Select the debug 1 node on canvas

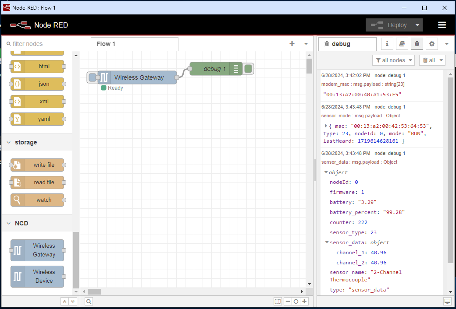point(216,69)
